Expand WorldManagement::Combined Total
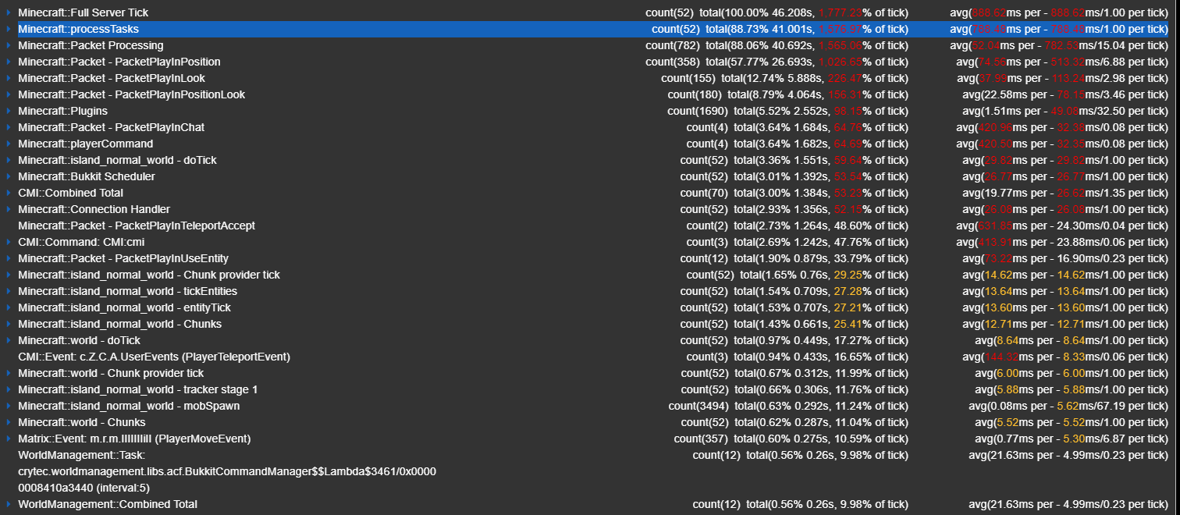Image resolution: width=1180 pixels, height=515 pixels. coord(9,504)
